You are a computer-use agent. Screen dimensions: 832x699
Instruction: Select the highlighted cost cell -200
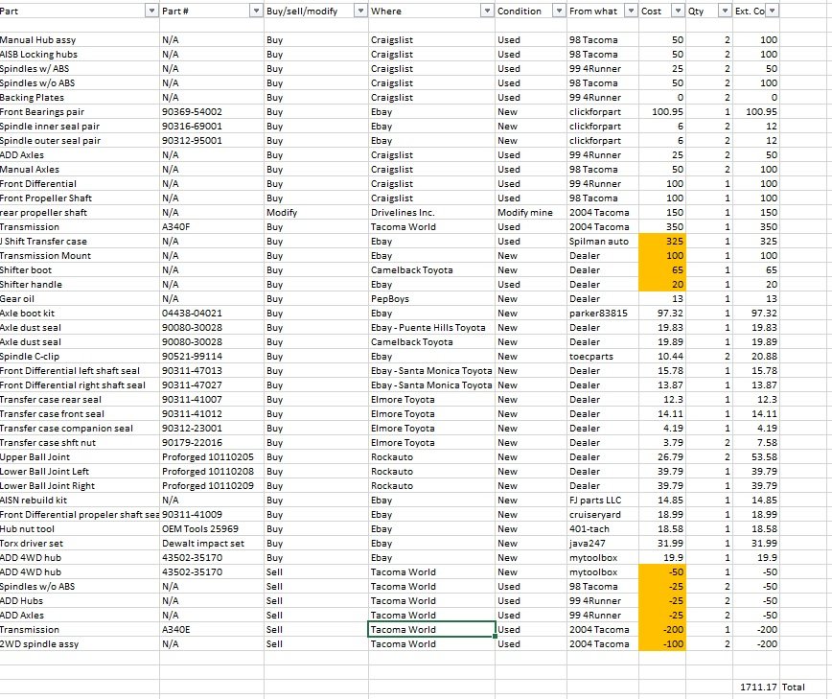tap(662, 629)
